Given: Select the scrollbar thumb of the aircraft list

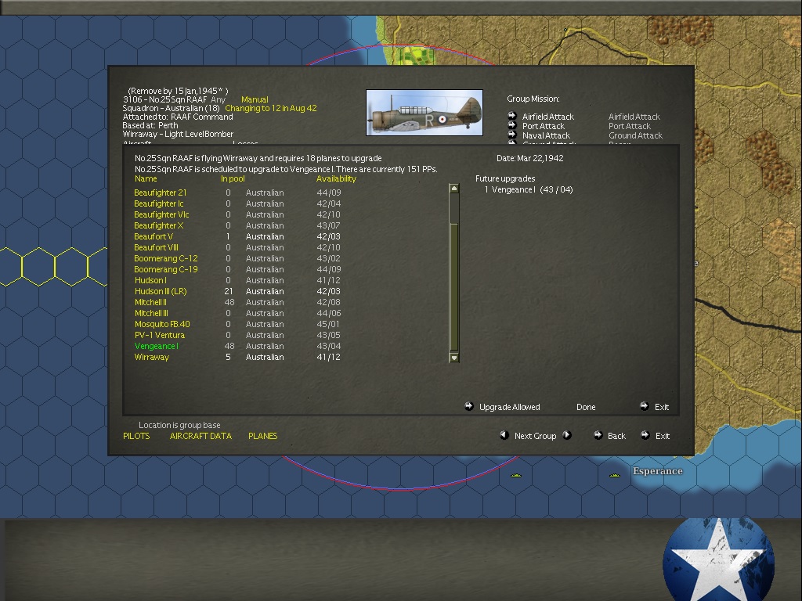Looking at the screenshot, I should 453,286.
